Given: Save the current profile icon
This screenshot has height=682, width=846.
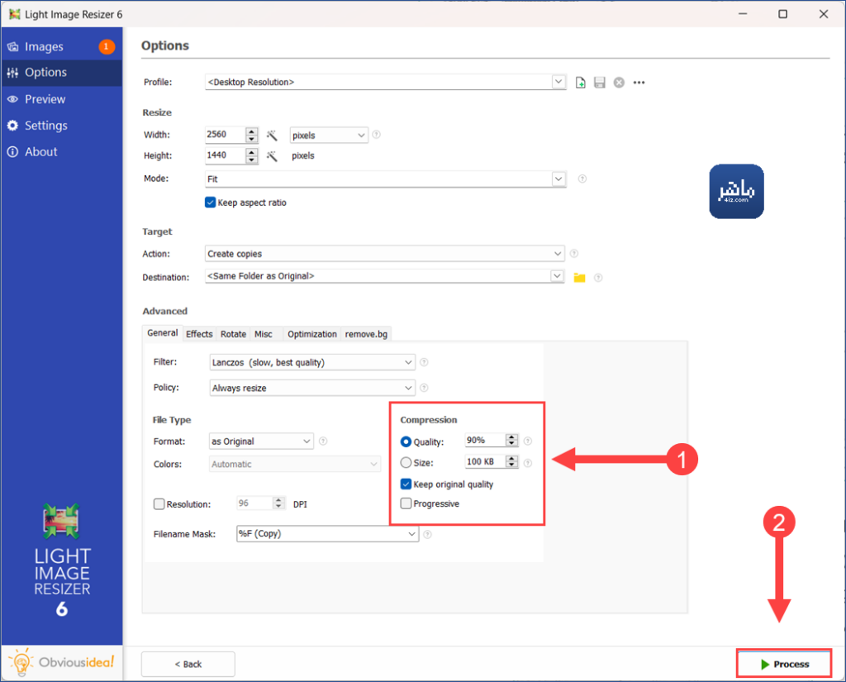Looking at the screenshot, I should coord(600,83).
